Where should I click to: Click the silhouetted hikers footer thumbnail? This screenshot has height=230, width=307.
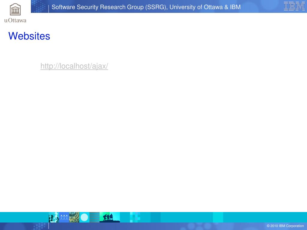coord(110,217)
